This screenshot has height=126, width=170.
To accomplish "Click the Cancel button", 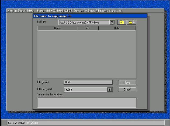I will pyautogui.click(x=127, y=89).
